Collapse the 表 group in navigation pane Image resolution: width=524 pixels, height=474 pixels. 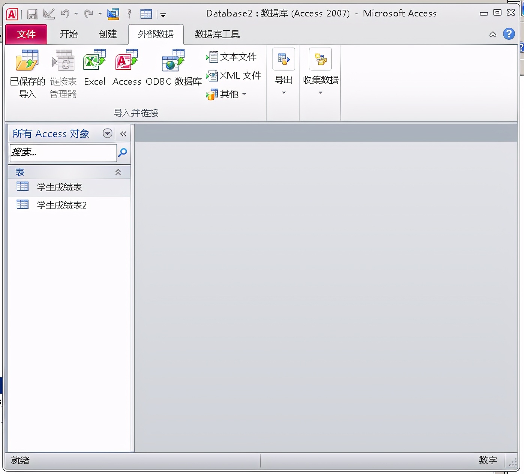coord(118,172)
